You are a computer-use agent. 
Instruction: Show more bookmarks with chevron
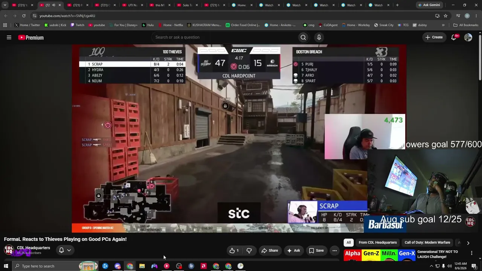pyautogui.click(x=443, y=25)
